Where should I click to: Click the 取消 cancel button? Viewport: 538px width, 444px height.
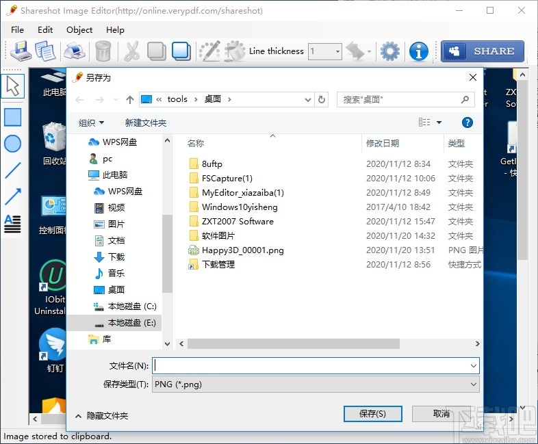point(441,414)
